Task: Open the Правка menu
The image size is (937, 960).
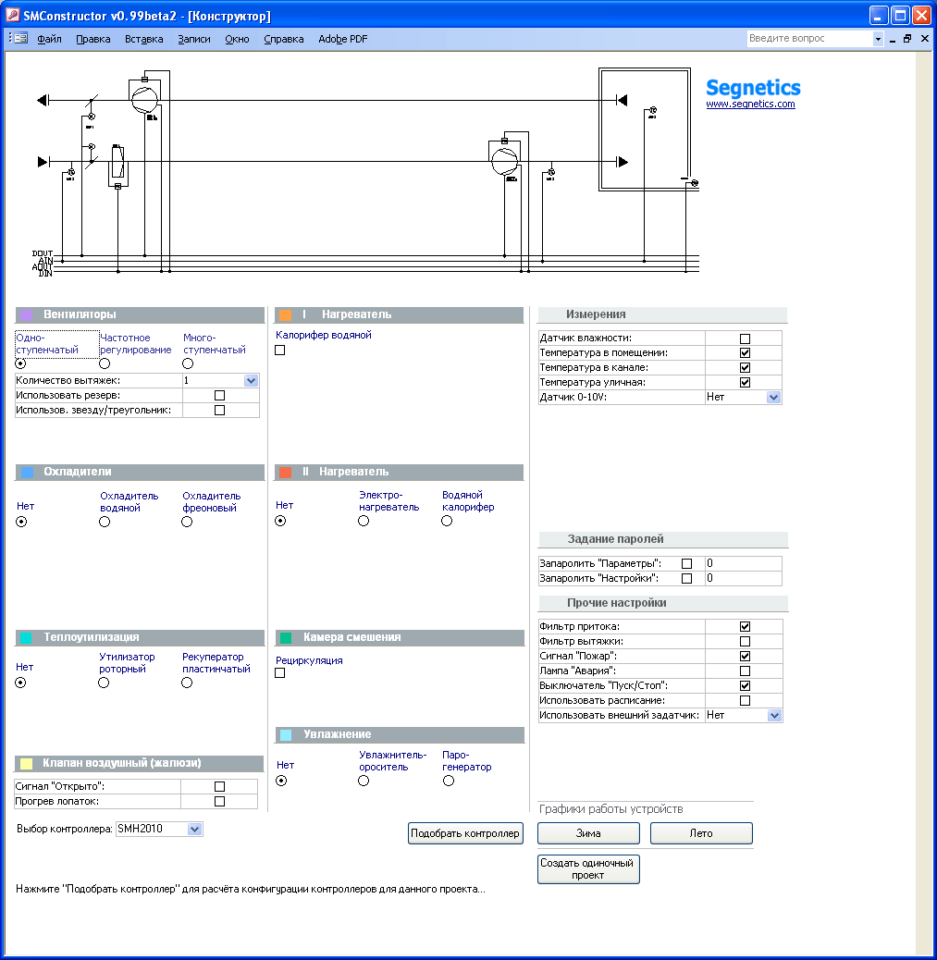Action: pos(93,39)
